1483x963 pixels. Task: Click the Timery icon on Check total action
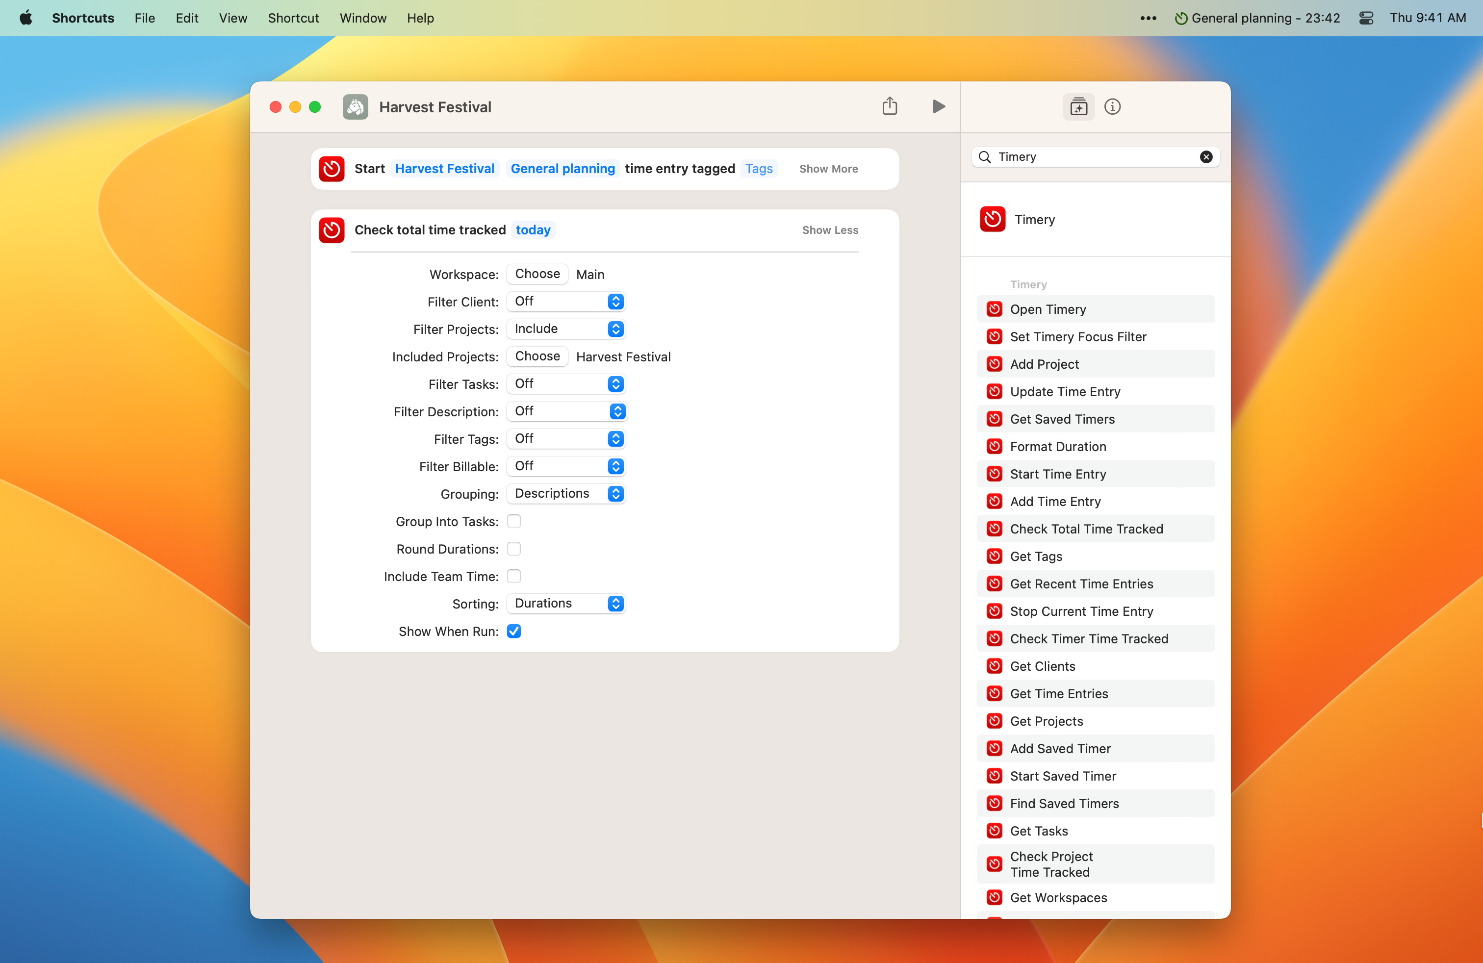coord(332,230)
